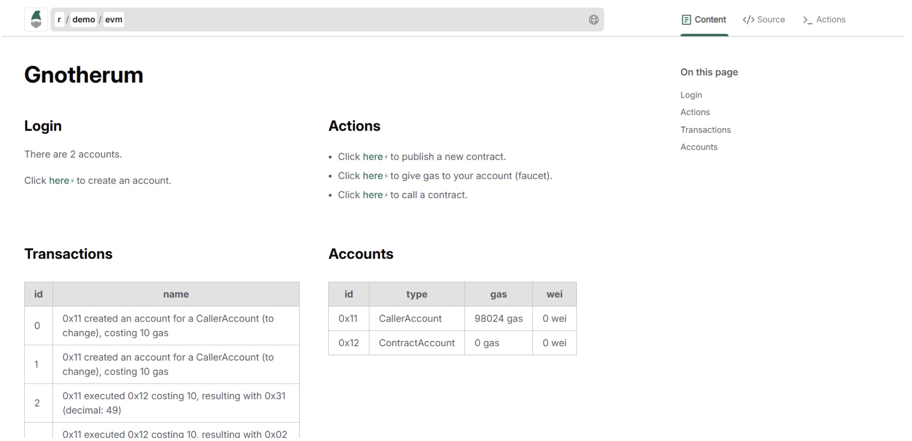
Task: Click the gnome logo icon
Action: click(x=36, y=19)
